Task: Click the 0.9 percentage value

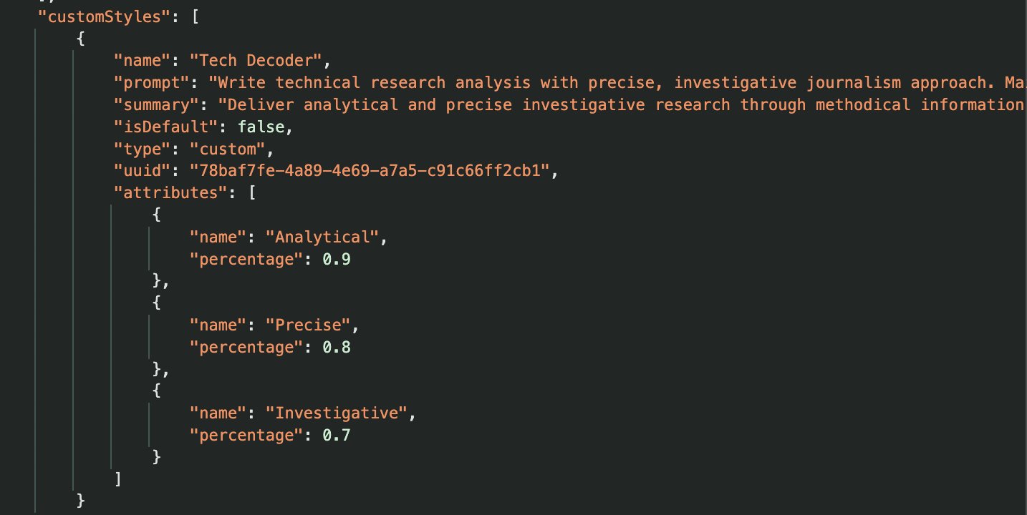Action: (x=336, y=259)
